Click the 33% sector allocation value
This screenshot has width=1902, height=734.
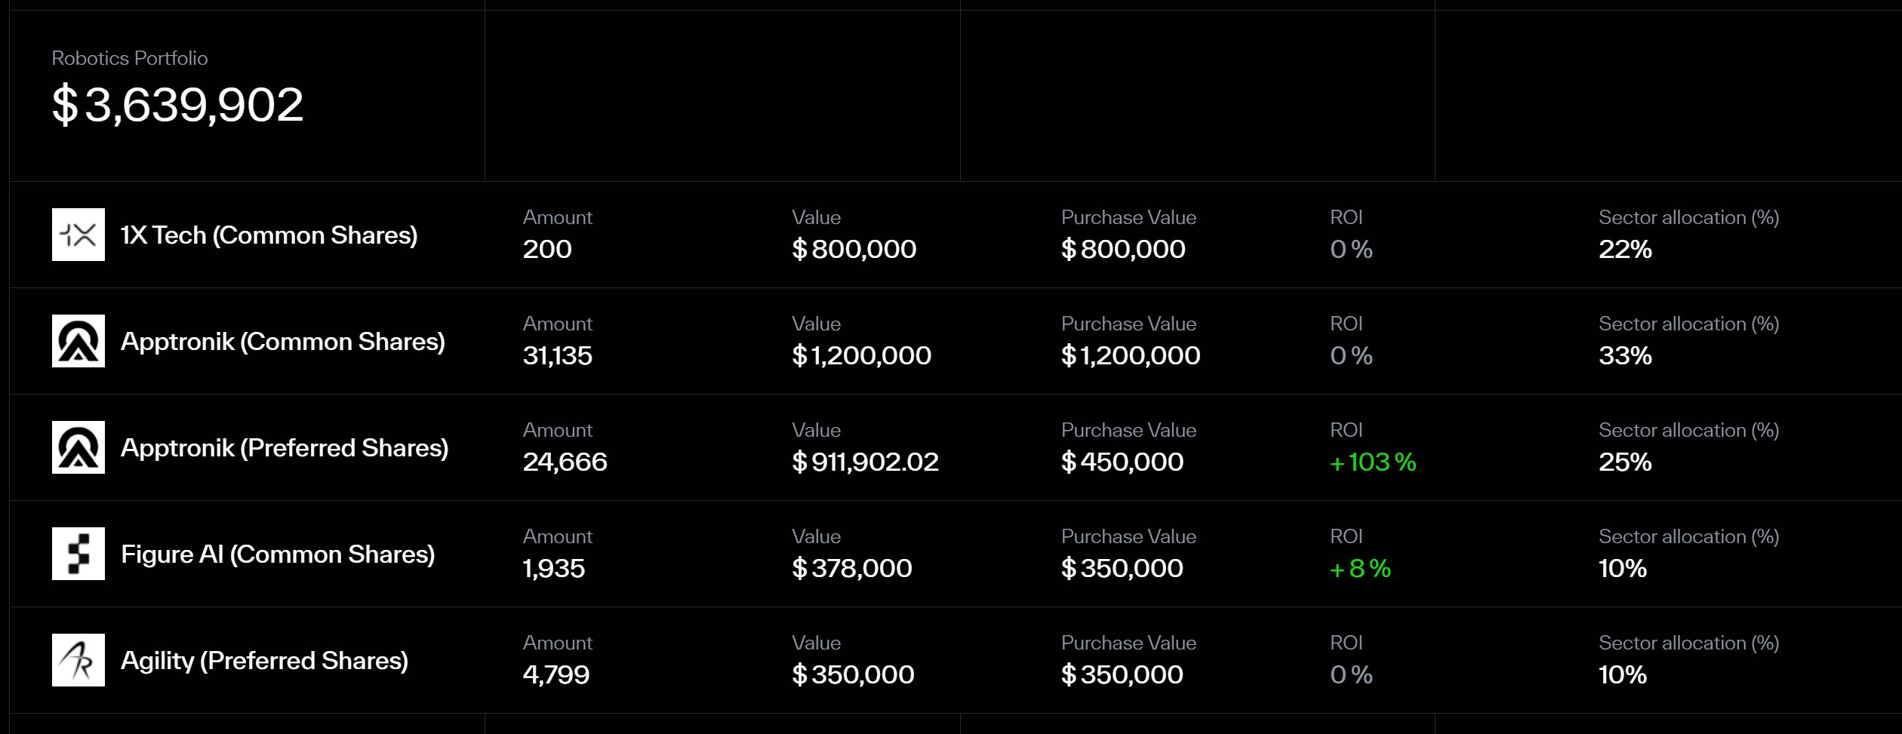[1625, 355]
